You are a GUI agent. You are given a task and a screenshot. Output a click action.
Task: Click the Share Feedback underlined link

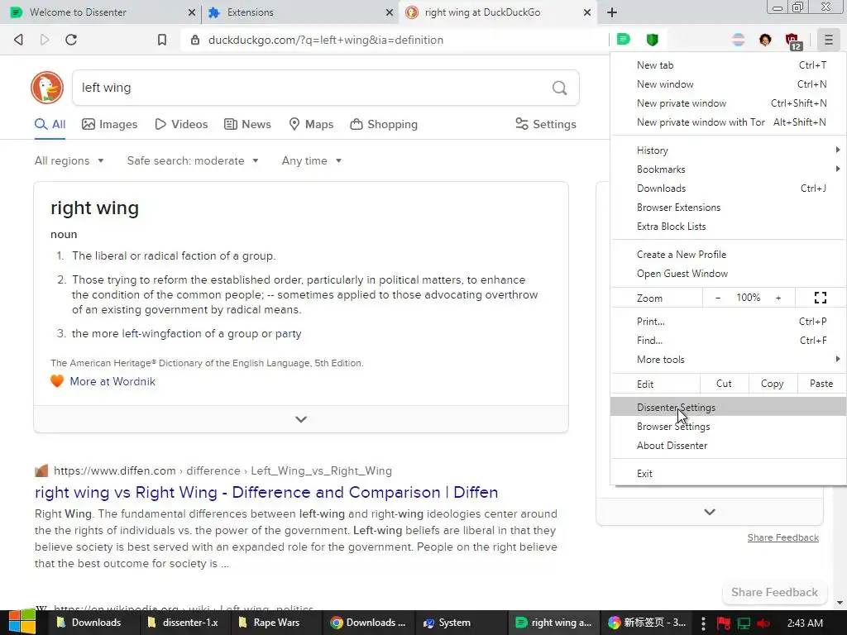click(782, 537)
